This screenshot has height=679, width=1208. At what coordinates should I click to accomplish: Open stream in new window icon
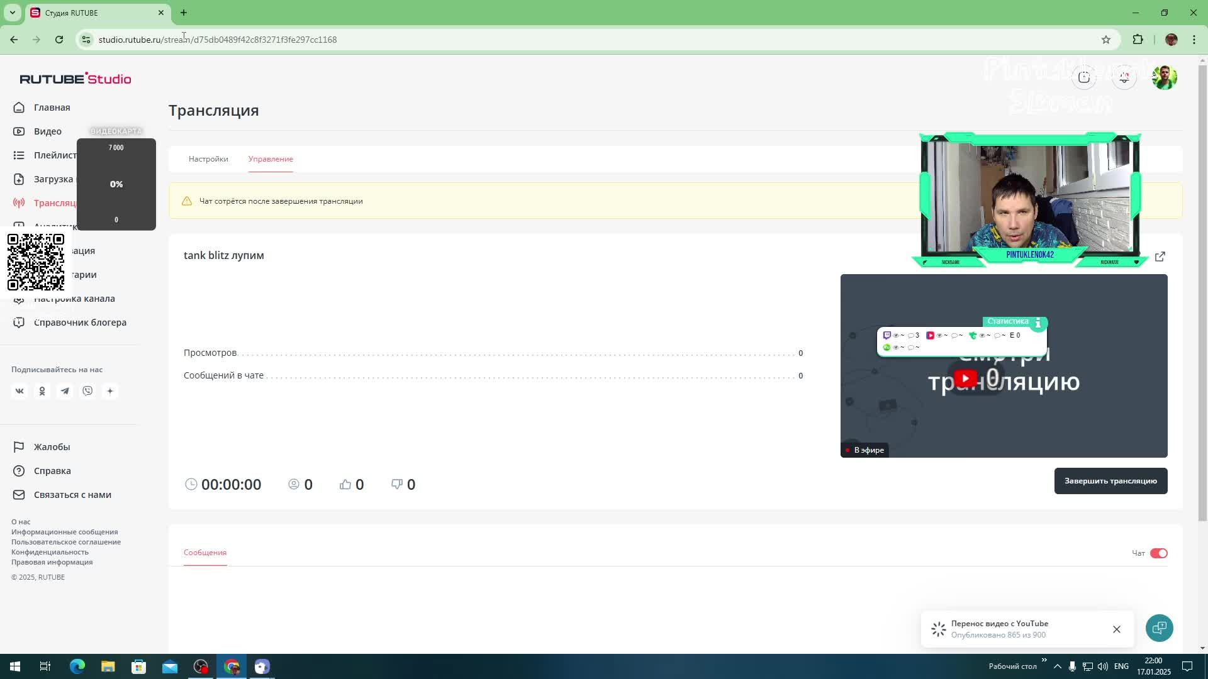point(1160,257)
